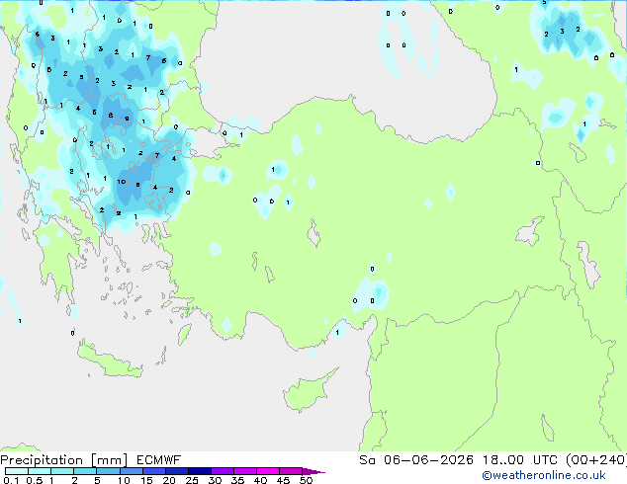Click the date 'Sa 06-06-2026' label

click(x=416, y=460)
